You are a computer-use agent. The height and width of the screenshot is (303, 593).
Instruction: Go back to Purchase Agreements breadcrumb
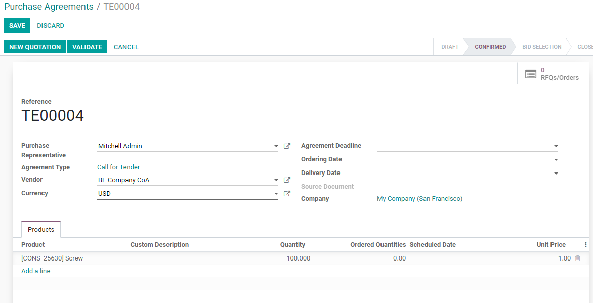[x=49, y=7]
